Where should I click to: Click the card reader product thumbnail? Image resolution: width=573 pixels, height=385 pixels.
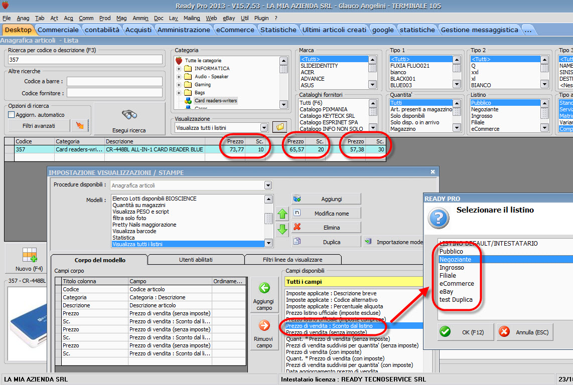28,323
